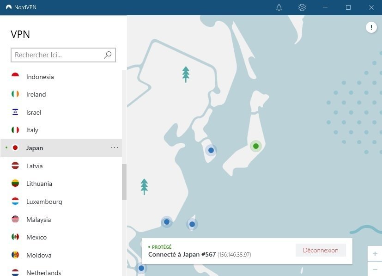Select Ireland from the country list
The height and width of the screenshot is (276, 382).
tap(61, 94)
